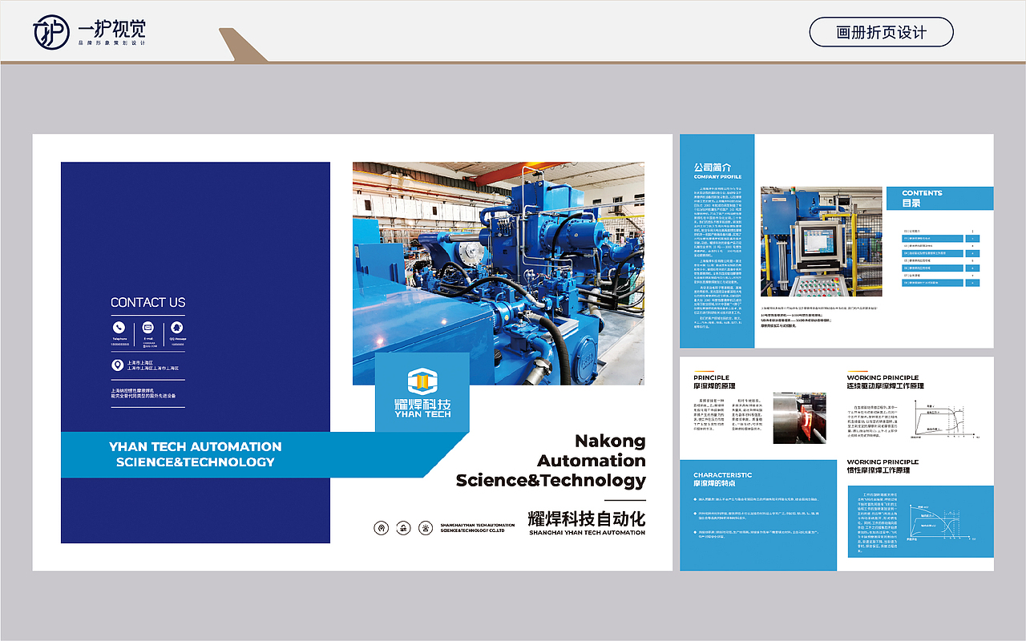Click the second round icon on cover footer
Screen dimensions: 1026x641
pyautogui.click(x=403, y=527)
